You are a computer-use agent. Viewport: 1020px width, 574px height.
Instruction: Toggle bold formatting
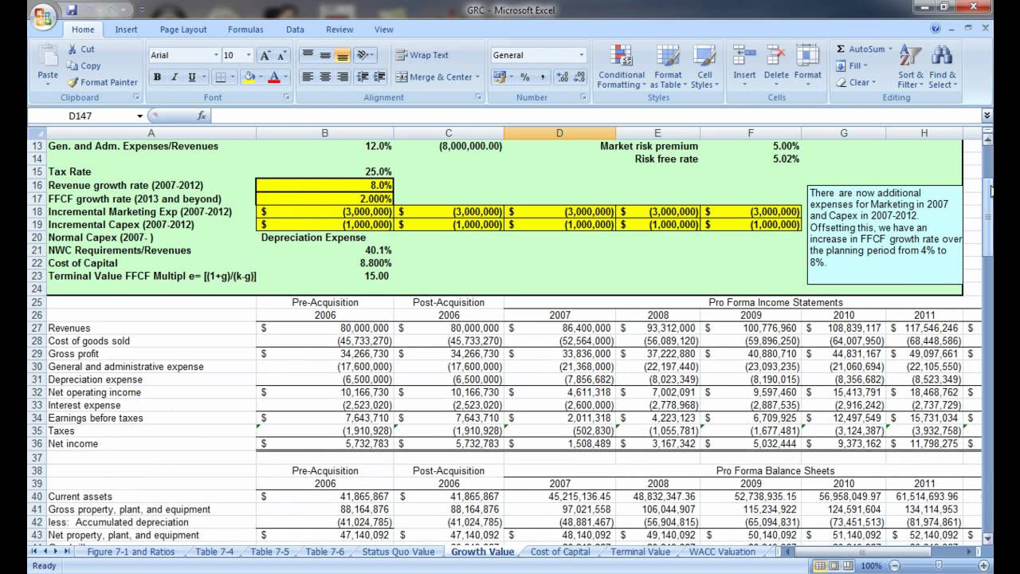coord(158,77)
